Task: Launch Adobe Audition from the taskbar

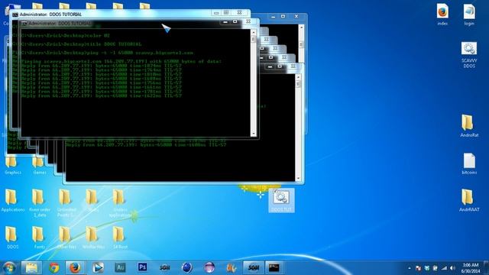Action: coord(120,267)
